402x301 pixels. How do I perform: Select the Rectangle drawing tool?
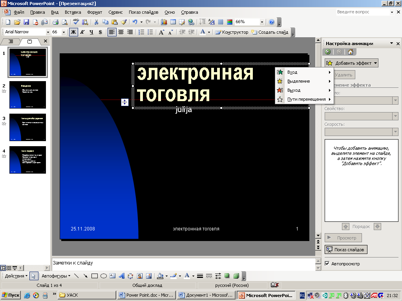point(95,276)
